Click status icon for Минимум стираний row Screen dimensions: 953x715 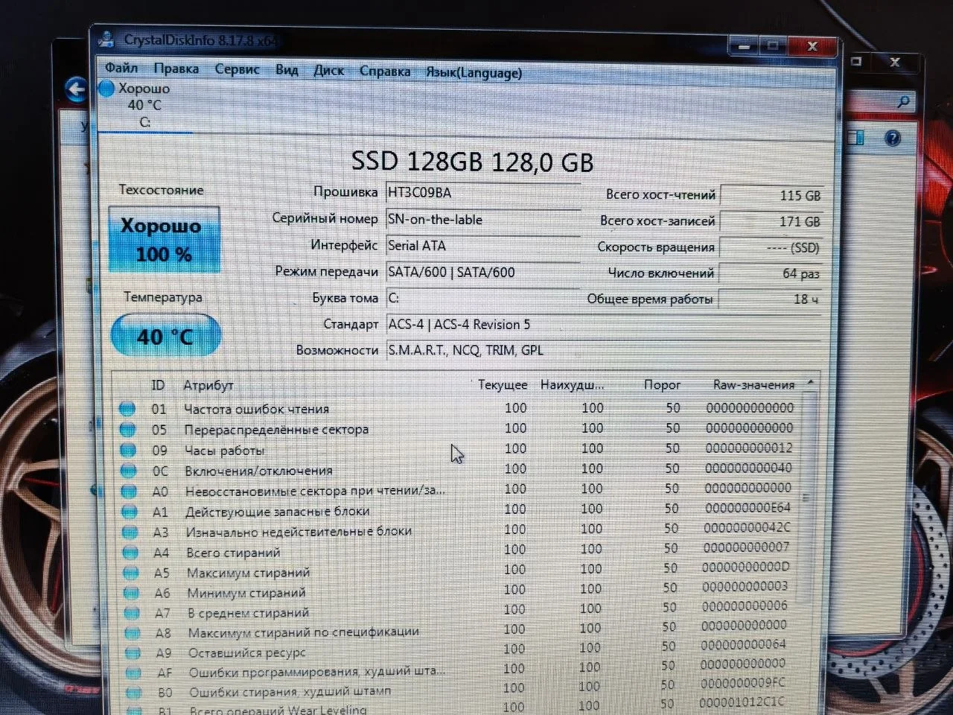point(131,593)
